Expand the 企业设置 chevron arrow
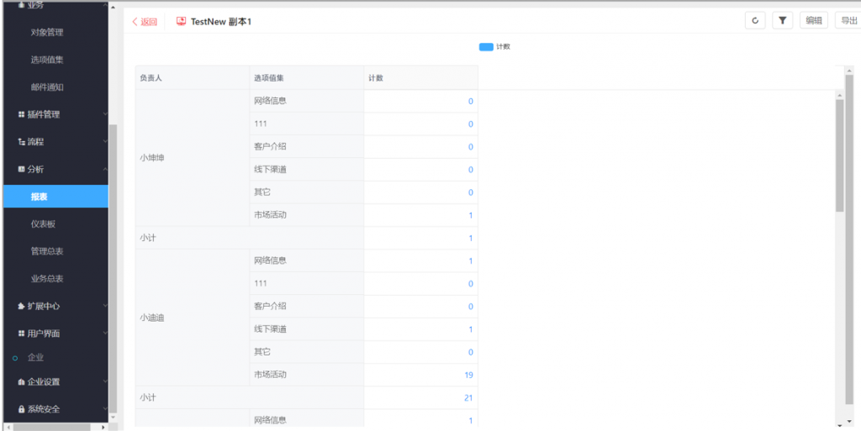 (x=105, y=381)
